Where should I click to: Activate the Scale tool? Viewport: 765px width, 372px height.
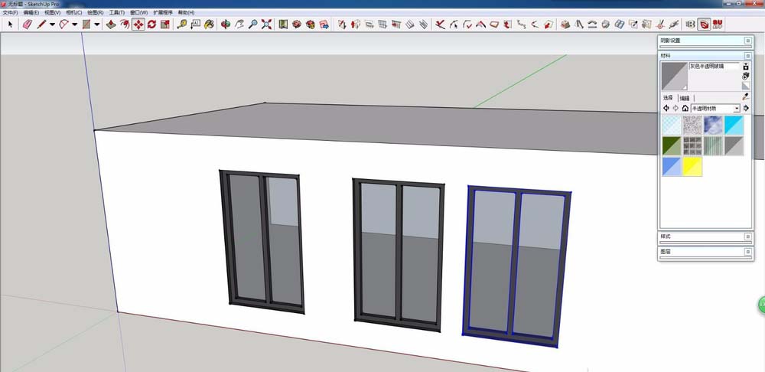click(x=165, y=24)
